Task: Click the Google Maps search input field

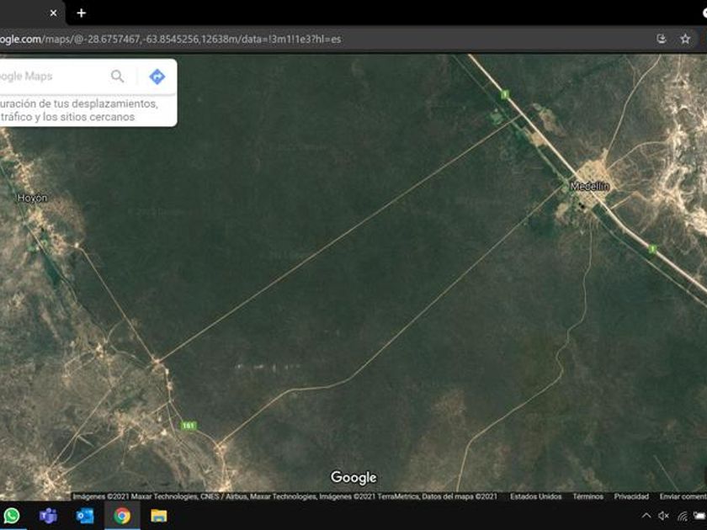Action: pyautogui.click(x=50, y=77)
